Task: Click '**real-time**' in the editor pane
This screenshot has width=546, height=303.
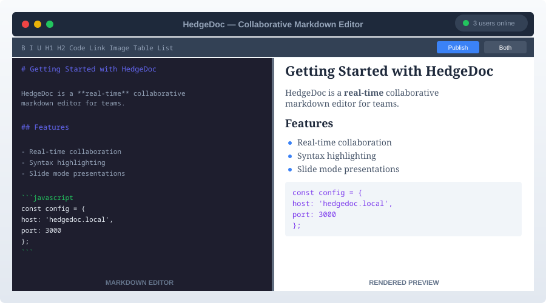Action: pyautogui.click(x=103, y=93)
